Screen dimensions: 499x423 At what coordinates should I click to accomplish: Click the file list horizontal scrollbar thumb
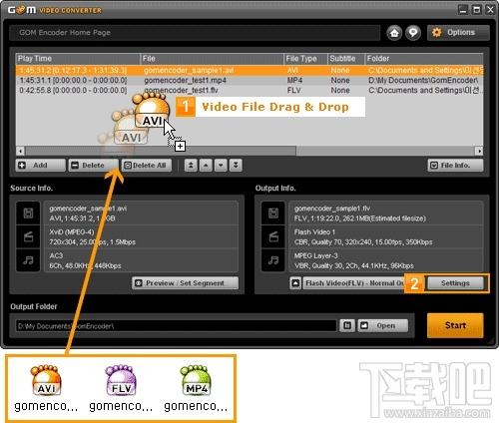tap(161, 151)
